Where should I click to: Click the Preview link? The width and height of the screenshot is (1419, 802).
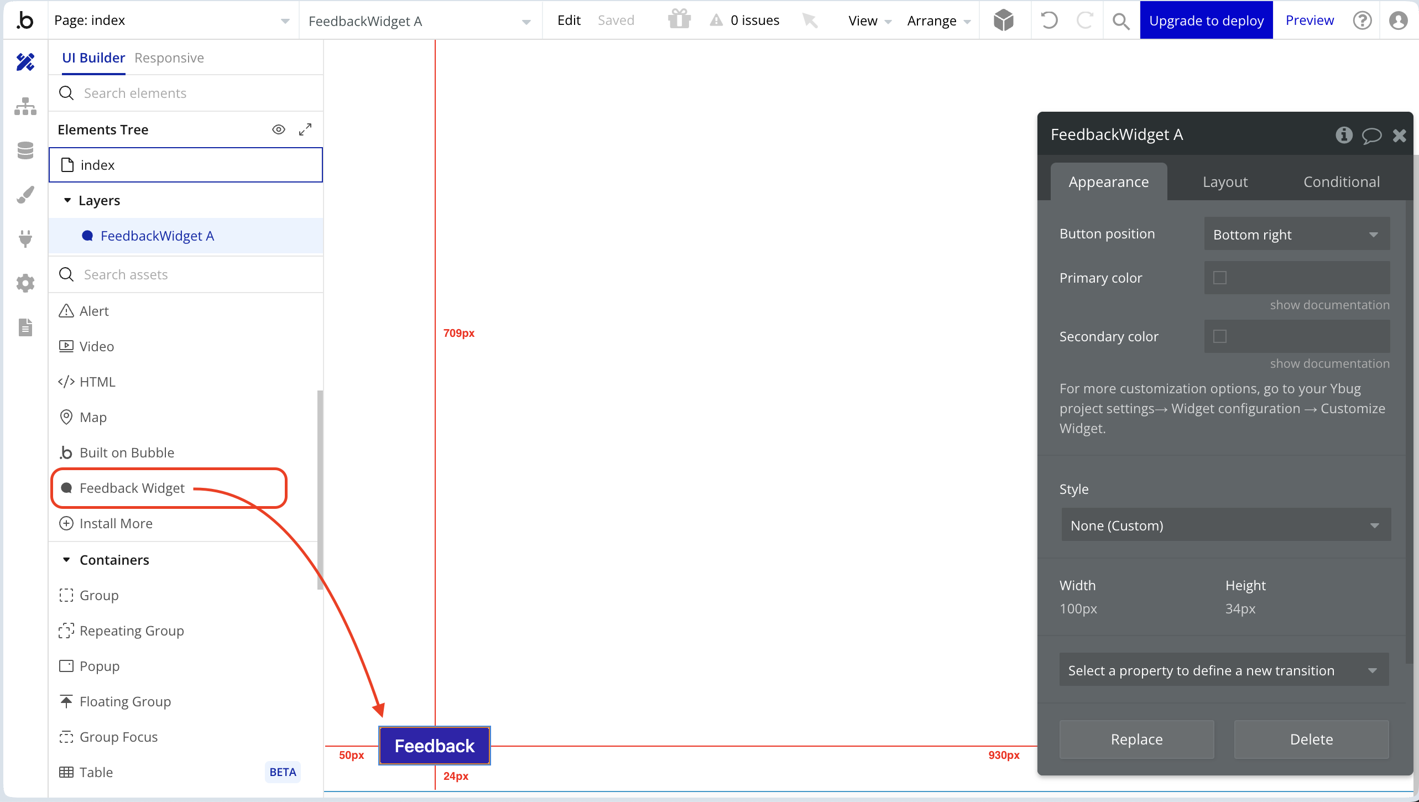coord(1310,20)
